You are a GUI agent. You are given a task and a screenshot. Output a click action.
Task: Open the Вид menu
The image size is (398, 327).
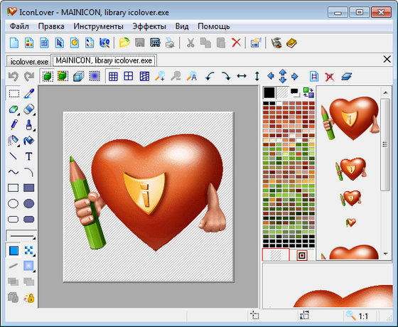(x=182, y=26)
